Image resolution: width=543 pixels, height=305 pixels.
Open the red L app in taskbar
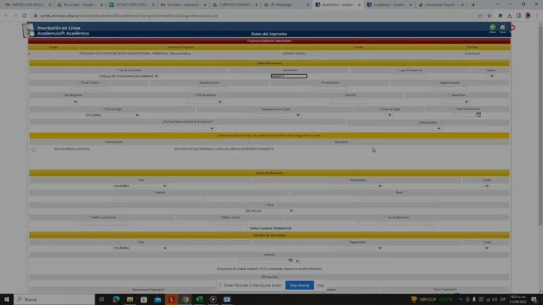[172, 299]
